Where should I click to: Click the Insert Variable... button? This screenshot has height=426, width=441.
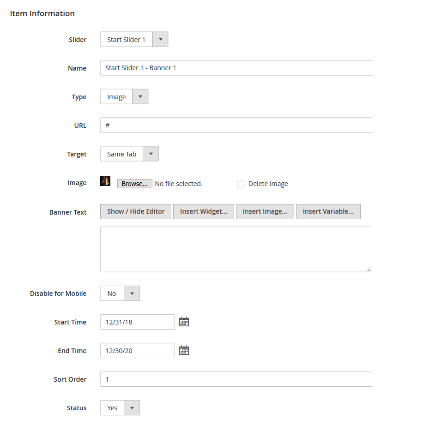click(328, 211)
